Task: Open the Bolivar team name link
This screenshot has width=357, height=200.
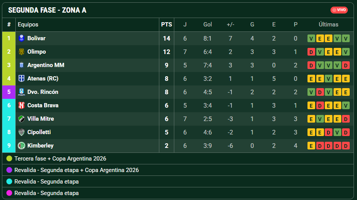Action: click(36, 38)
